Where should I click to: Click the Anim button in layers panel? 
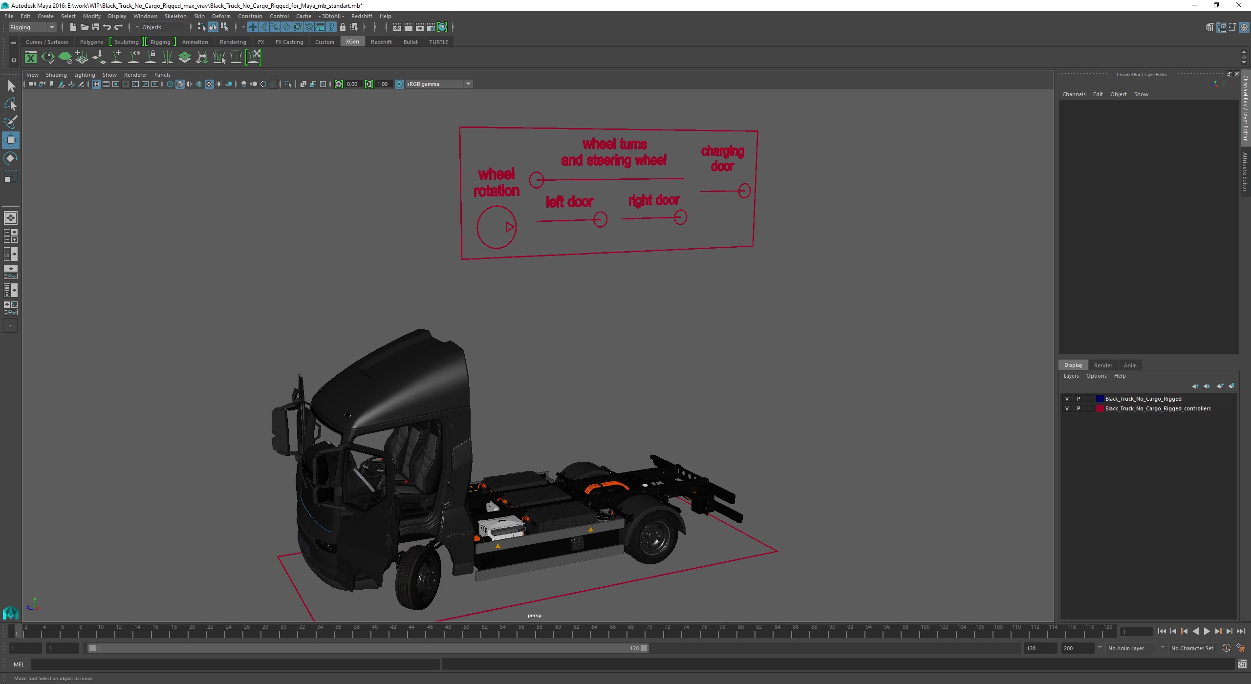click(x=1130, y=364)
